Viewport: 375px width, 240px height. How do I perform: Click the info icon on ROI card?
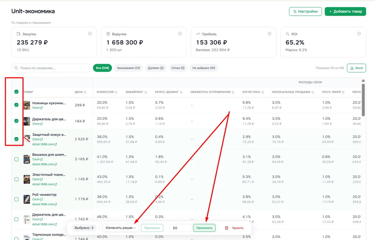tap(359, 33)
